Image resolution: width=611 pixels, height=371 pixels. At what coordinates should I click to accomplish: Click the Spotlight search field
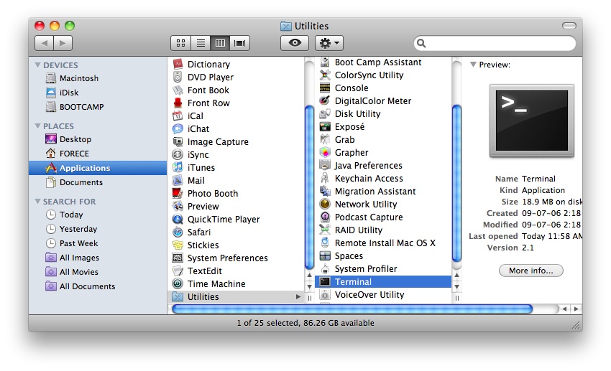coord(495,43)
